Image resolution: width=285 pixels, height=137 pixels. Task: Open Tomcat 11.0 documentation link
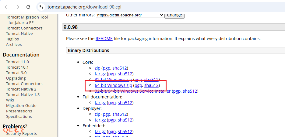(x=17, y=62)
